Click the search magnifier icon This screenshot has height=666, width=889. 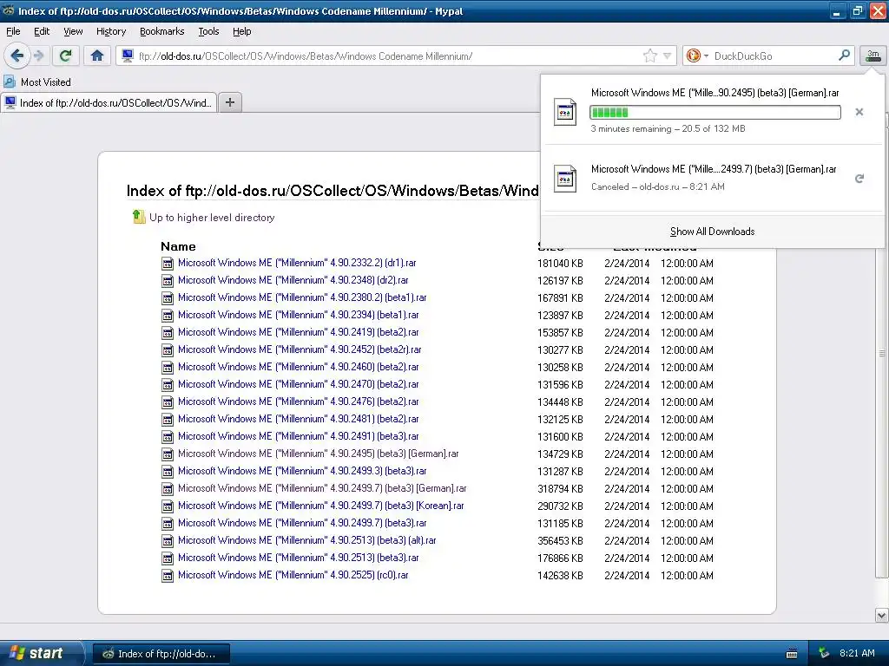click(844, 55)
